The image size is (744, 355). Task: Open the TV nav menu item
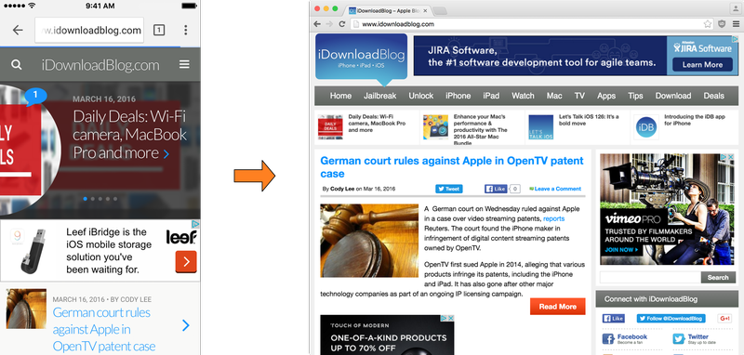coord(579,96)
